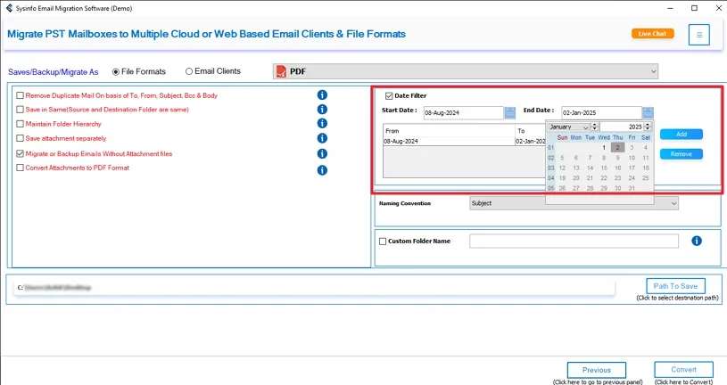Show info for Maintain Folder Hierarchy
This screenshot has height=385, width=727.
322,124
